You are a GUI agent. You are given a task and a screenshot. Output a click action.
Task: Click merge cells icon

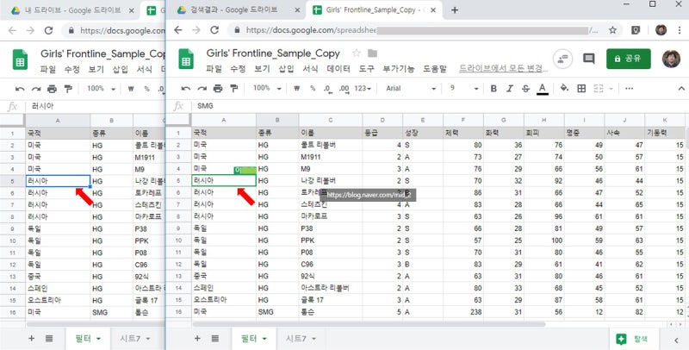(x=598, y=89)
